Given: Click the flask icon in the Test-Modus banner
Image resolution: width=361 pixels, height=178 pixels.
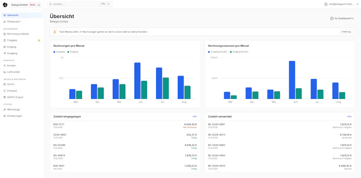Looking at the screenshot, I should [x=55, y=32].
